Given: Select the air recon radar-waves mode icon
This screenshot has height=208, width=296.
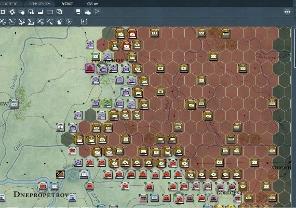Looking at the screenshot, I should tap(3, 22).
